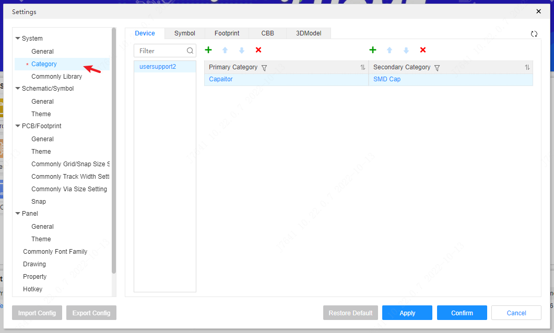Open the Primary Category filter funnel

pyautogui.click(x=265, y=67)
